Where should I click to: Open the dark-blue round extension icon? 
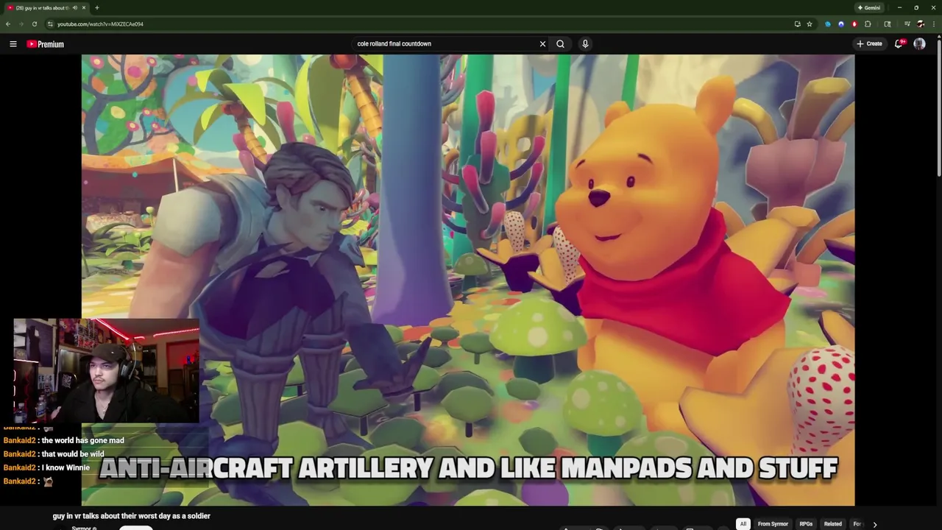tap(841, 24)
